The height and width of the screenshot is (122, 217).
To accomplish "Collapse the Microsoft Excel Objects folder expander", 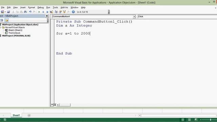I will click(0, 27).
